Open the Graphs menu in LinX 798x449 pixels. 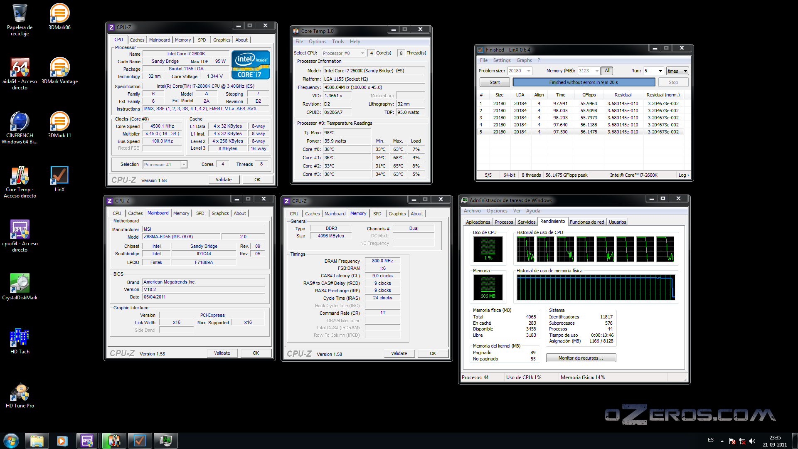tap(524, 60)
